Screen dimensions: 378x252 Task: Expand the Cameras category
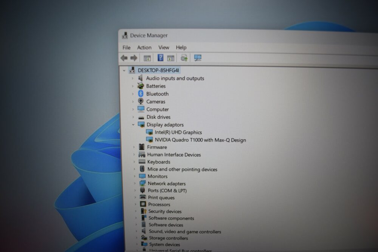pos(133,101)
